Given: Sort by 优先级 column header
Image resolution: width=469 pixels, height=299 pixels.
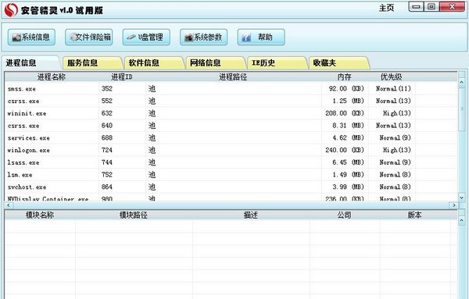Looking at the screenshot, I should [392, 77].
